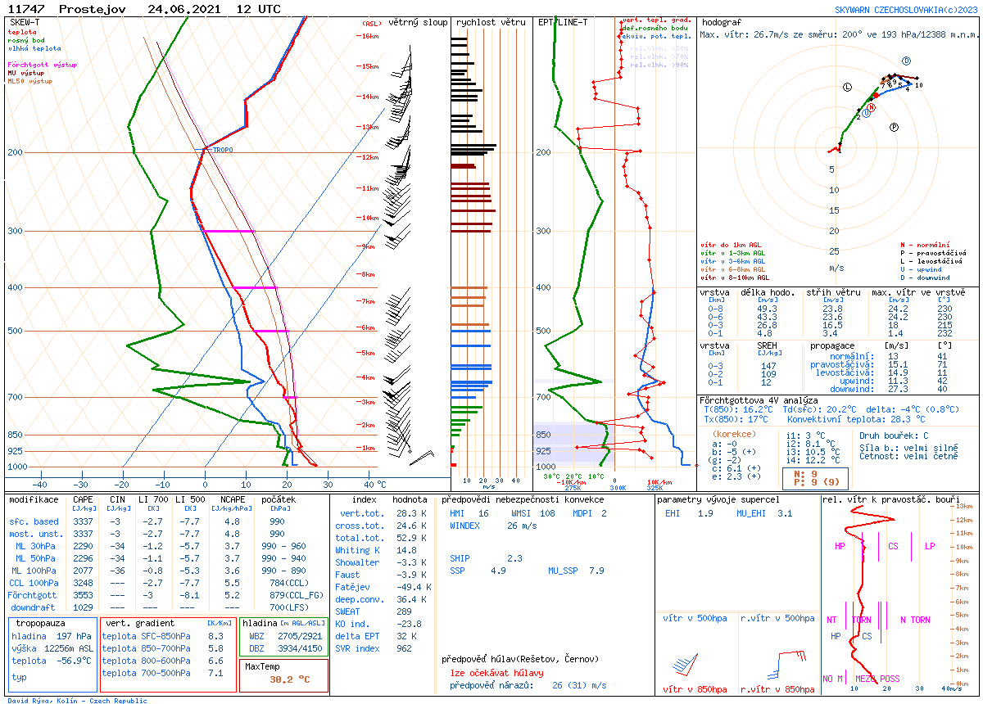
Task: Click the 'N TORN' label in storm-relative panel
Action: click(x=915, y=620)
